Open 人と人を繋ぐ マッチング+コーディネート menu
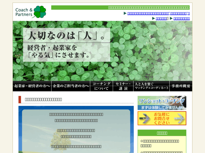 click(x=151, y=86)
